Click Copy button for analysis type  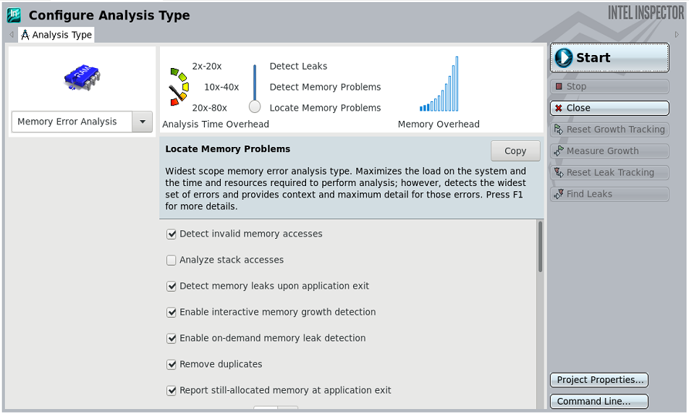click(515, 151)
